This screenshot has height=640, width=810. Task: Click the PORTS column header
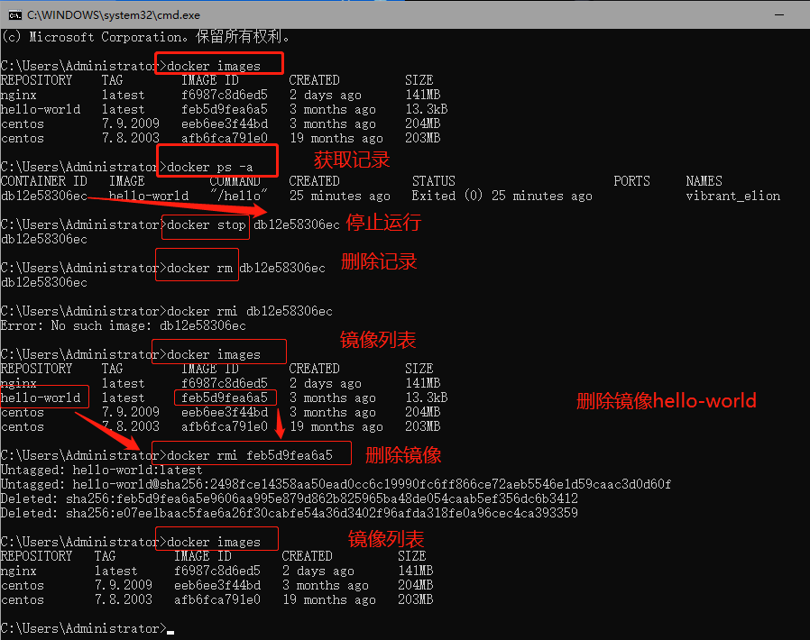[x=631, y=181]
